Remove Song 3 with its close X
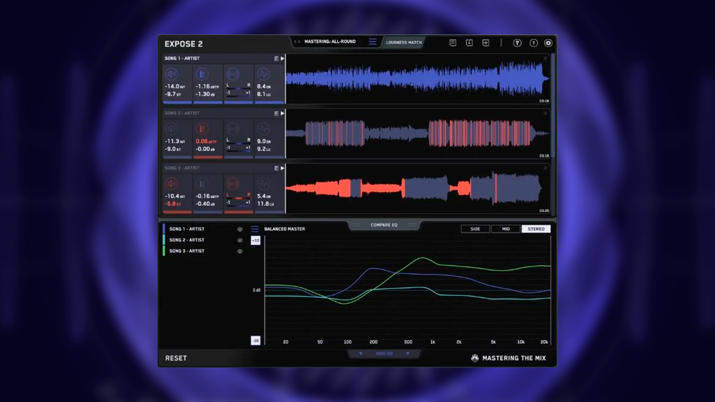This screenshot has width=715, height=402. pos(545,169)
